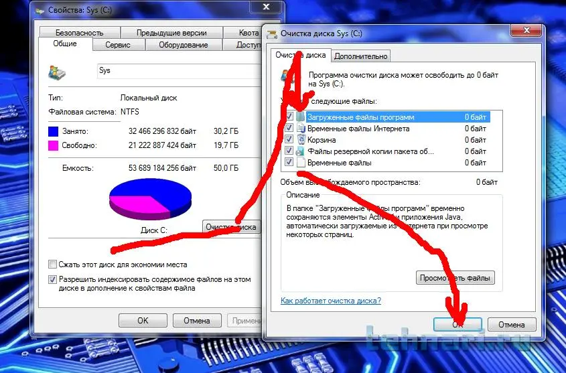Click the Временные файлы Интернета document icon
The image size is (566, 373).
(301, 128)
